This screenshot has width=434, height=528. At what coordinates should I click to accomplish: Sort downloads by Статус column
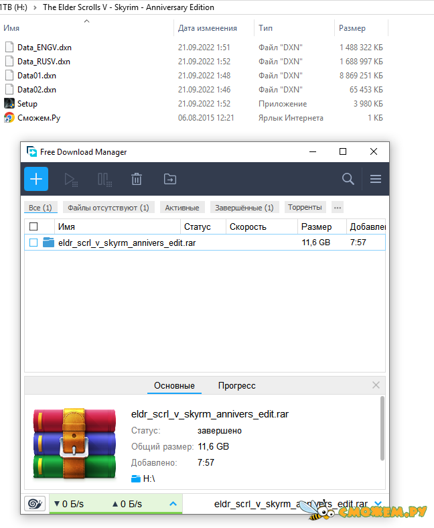[203, 226]
